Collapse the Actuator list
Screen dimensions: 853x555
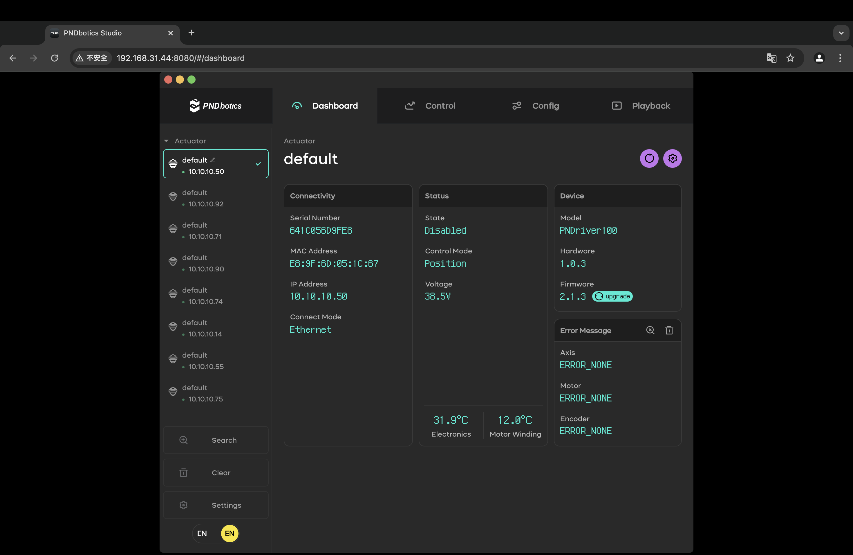[166, 141]
